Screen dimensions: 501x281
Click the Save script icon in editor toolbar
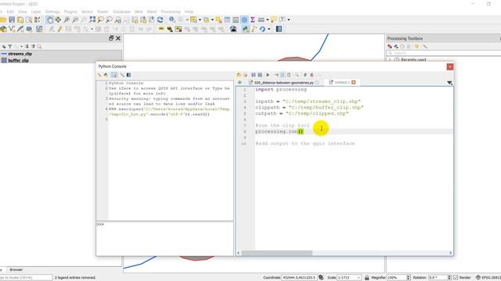[x=254, y=75]
